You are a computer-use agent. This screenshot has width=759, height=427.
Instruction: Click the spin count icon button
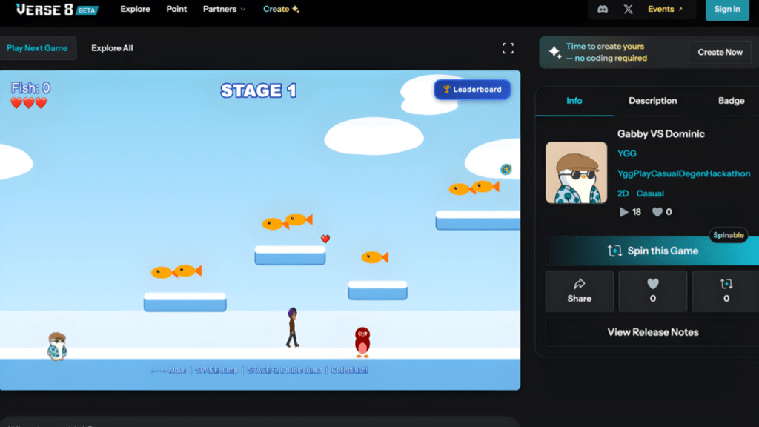click(726, 291)
